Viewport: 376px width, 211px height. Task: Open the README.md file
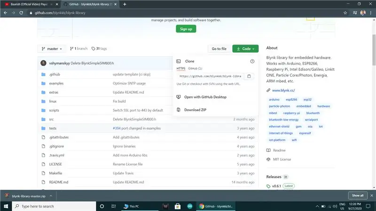tap(58, 182)
